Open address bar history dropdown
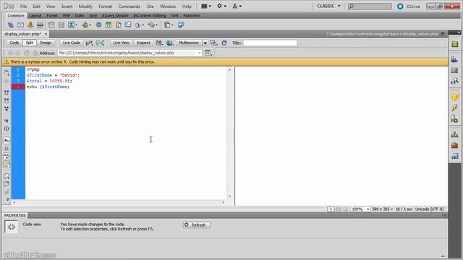Viewport: 463px width, 260px height. click(x=200, y=53)
